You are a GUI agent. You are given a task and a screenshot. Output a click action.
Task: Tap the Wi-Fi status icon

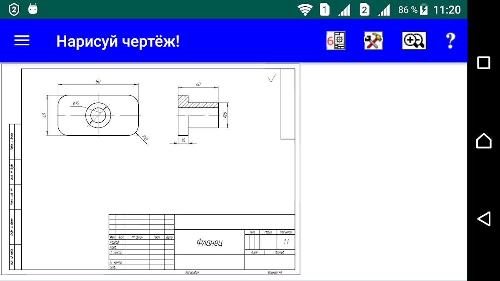pos(305,10)
